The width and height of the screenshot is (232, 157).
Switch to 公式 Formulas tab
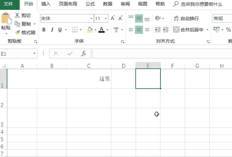[90, 4]
